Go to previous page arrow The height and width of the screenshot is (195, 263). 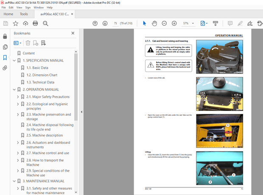point(95,23)
